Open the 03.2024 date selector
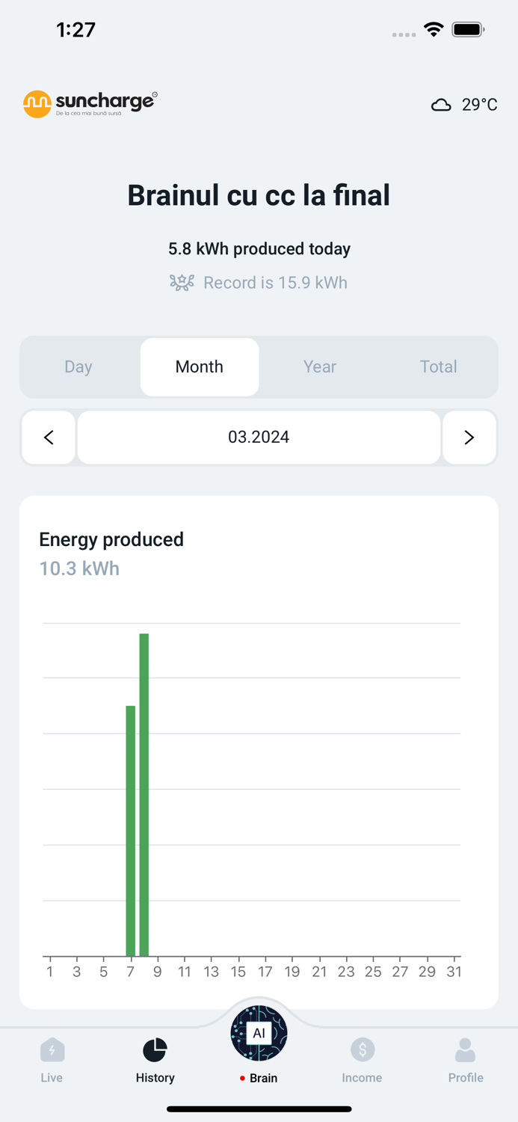 point(259,438)
